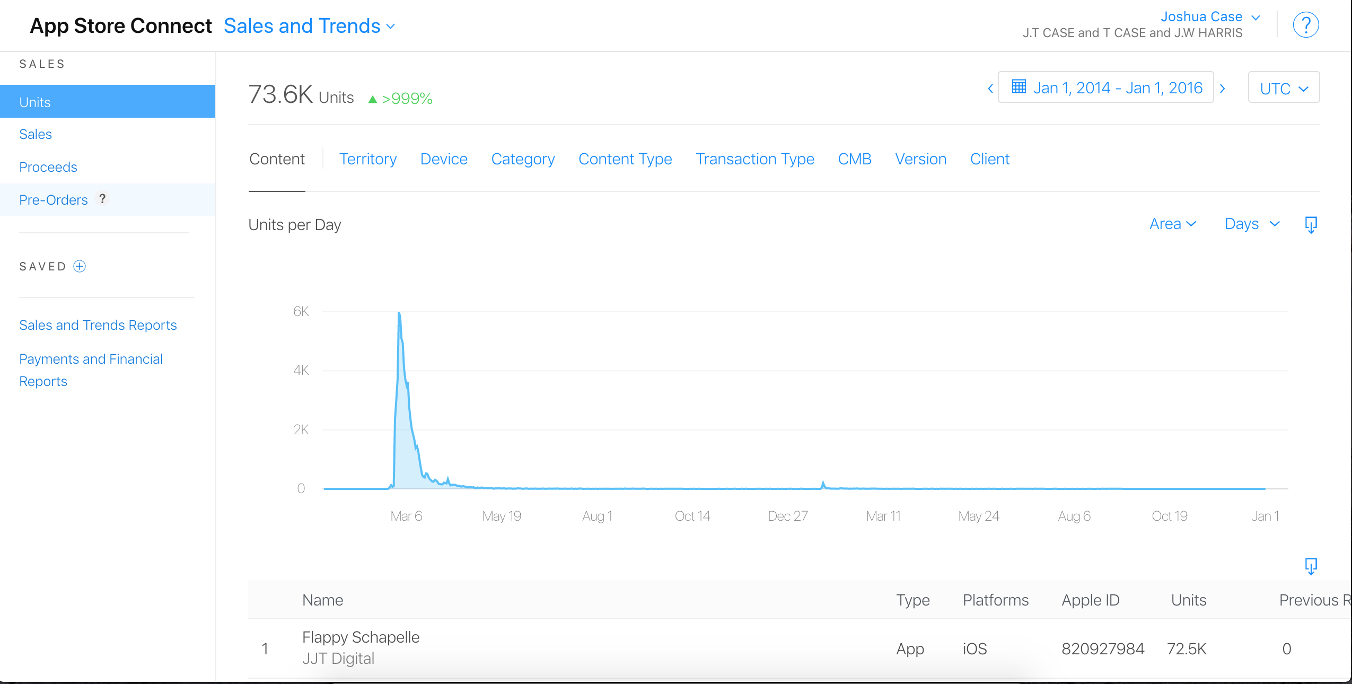Screen dimensions: 1352x684
Task: Click the JJT Digital developer name
Action: click(338, 658)
